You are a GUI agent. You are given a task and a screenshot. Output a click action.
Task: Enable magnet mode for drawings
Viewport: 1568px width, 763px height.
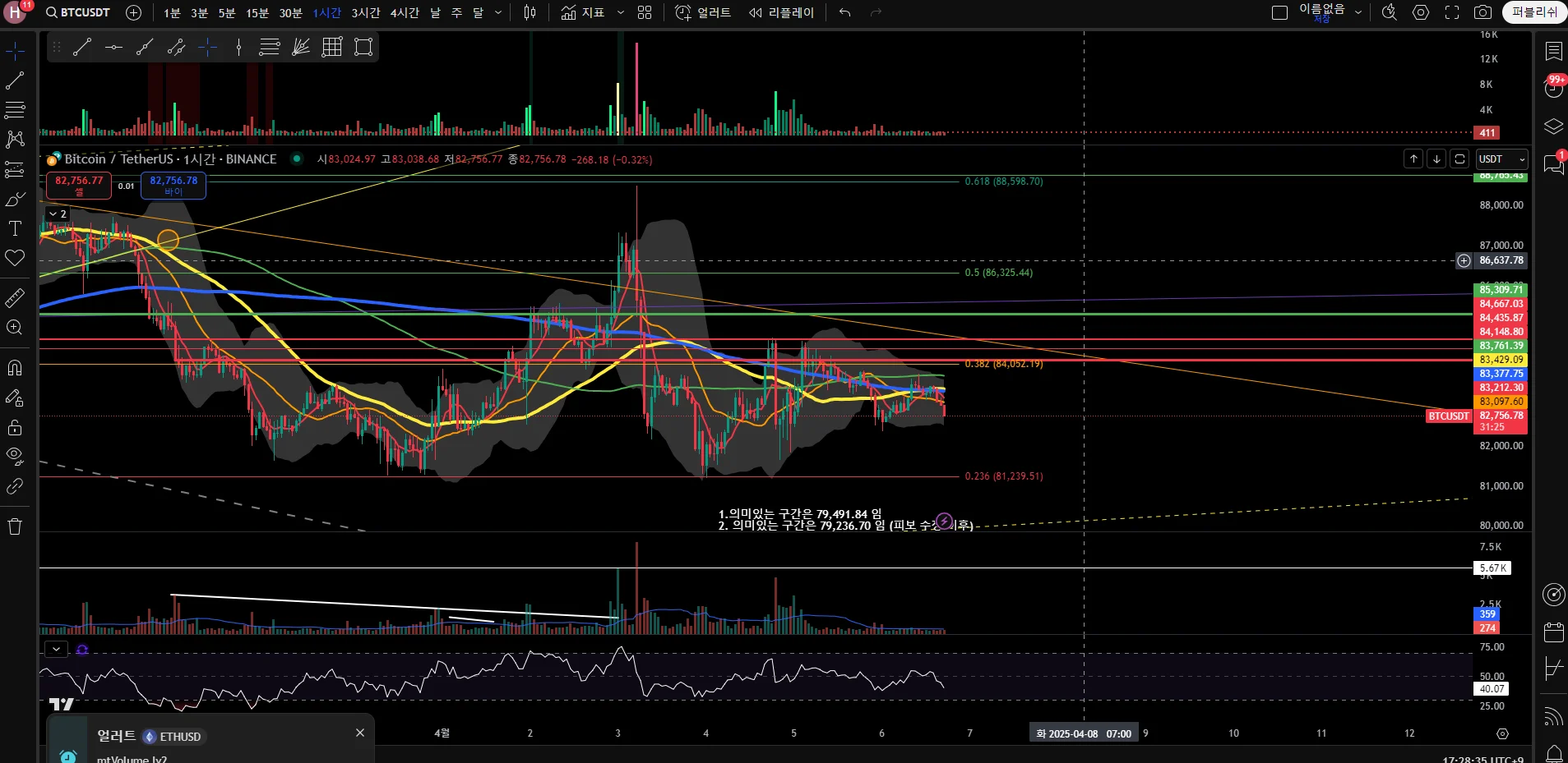click(x=15, y=368)
